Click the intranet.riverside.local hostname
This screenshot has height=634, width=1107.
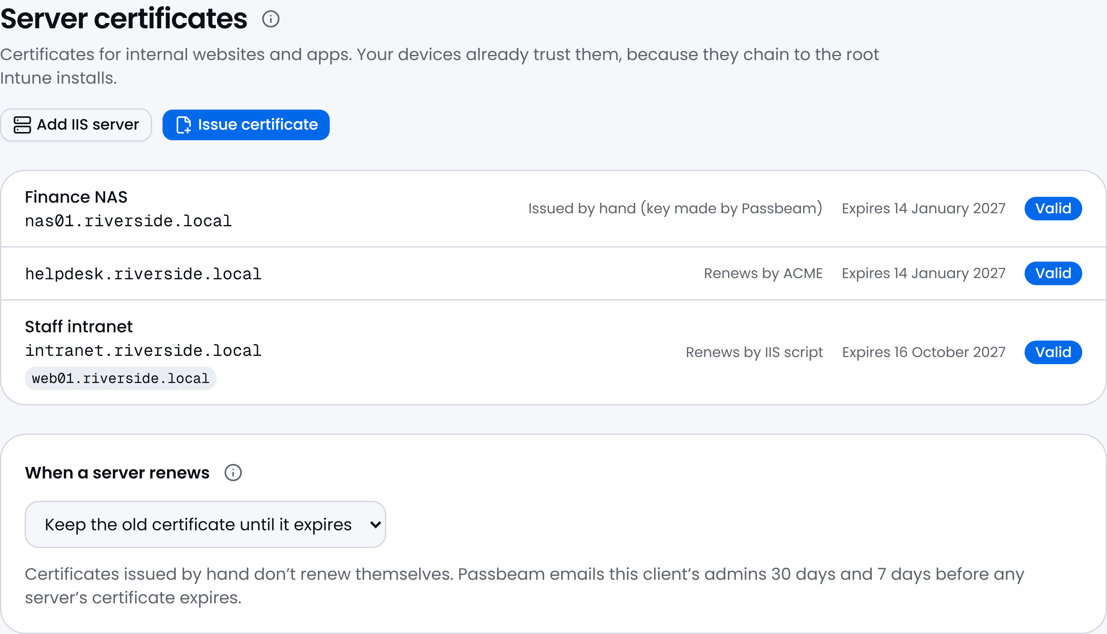point(143,351)
